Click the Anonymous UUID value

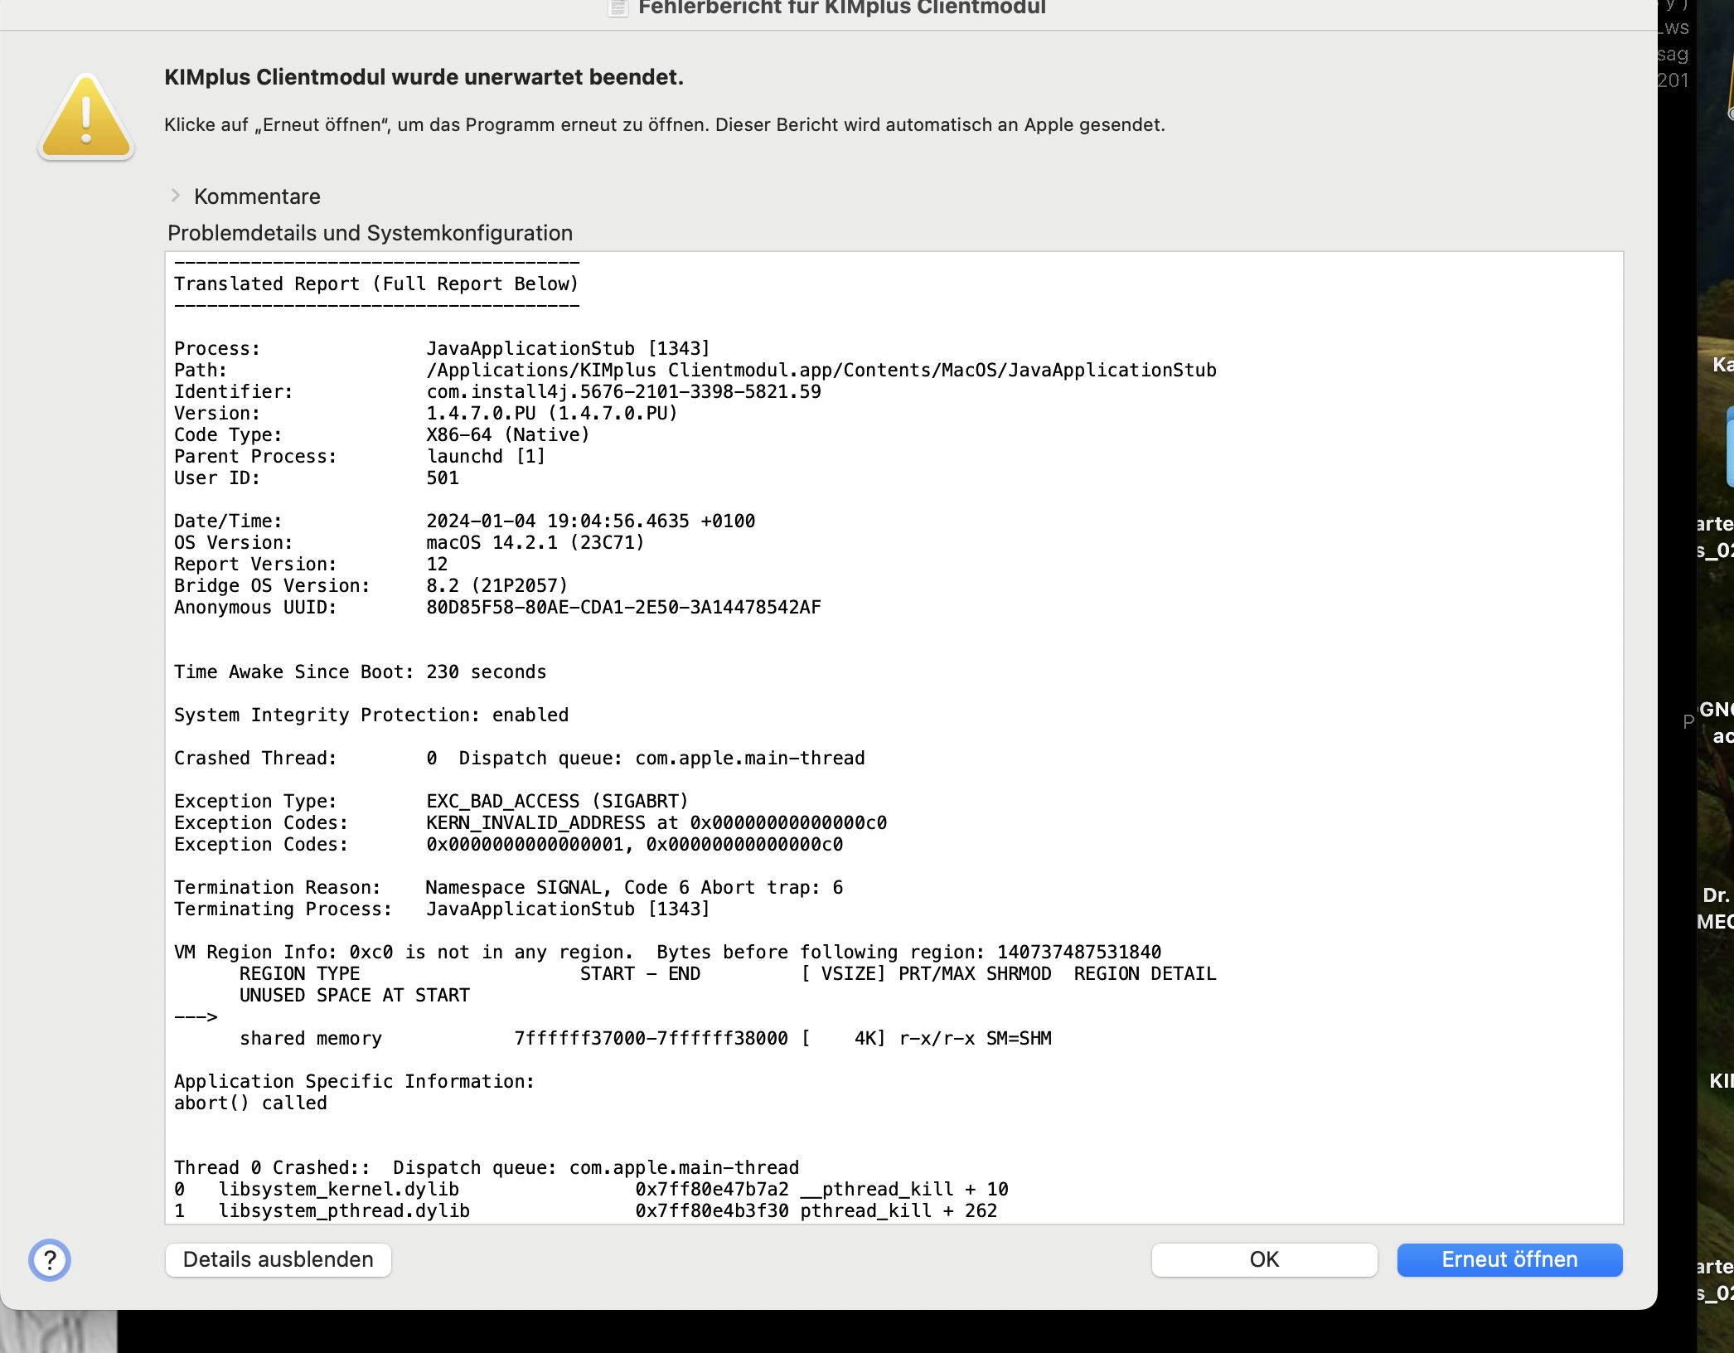pyautogui.click(x=623, y=607)
